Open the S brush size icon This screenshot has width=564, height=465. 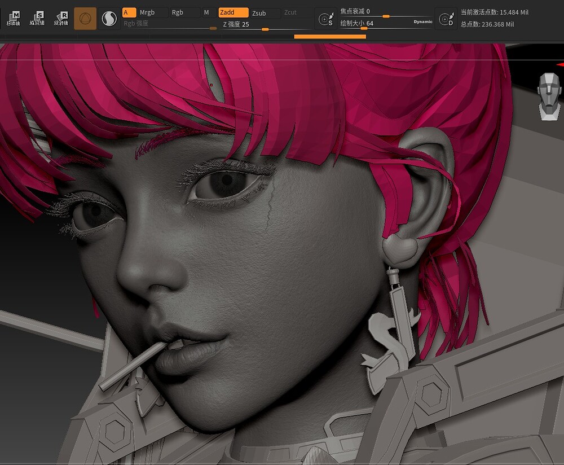point(326,19)
